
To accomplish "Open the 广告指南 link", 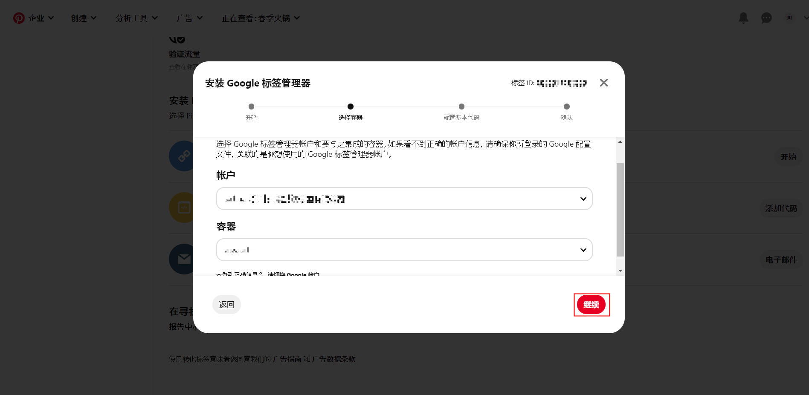I will tap(287, 359).
